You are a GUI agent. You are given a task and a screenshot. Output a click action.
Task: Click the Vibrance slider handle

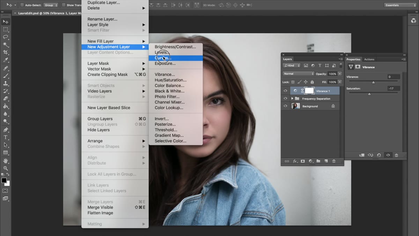click(x=373, y=82)
